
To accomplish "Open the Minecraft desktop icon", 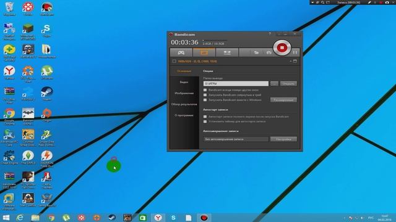I will 28,31.
